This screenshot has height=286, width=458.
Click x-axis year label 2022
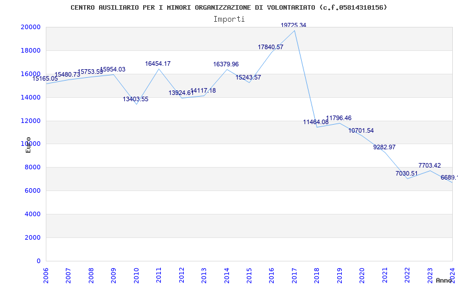(408, 275)
